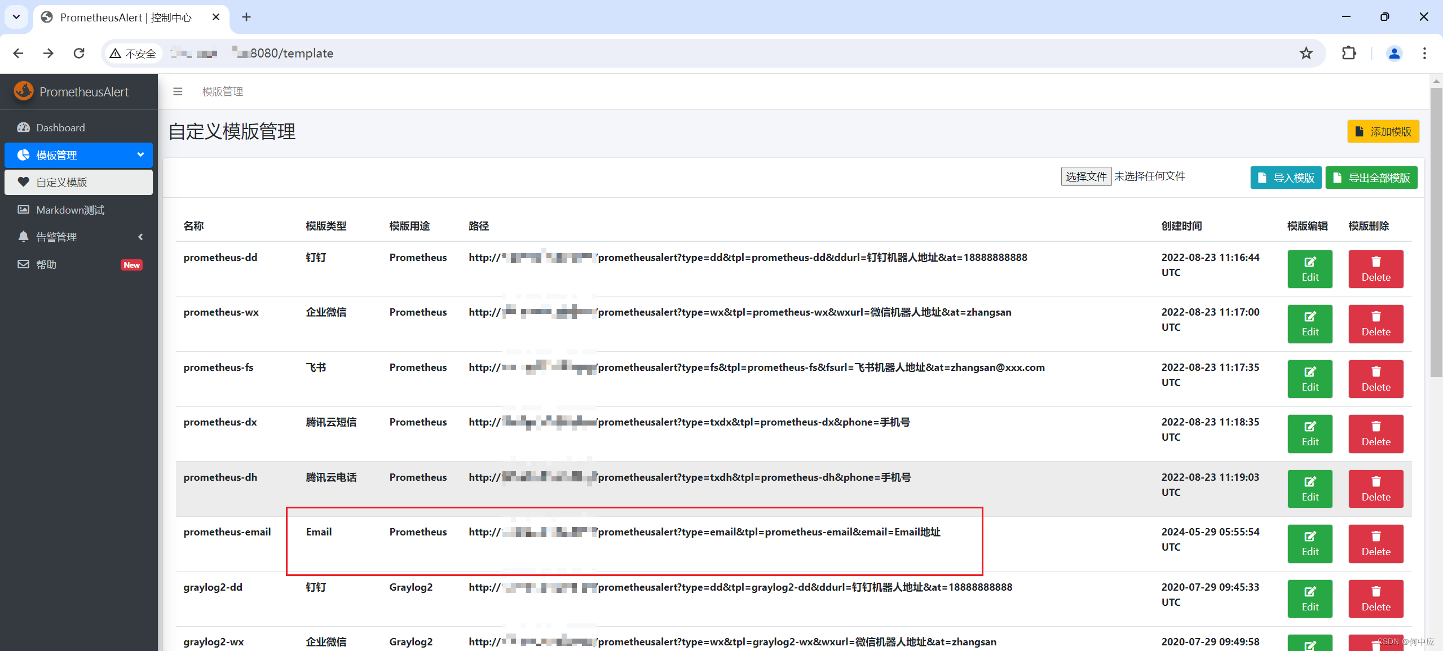The image size is (1443, 651).
Task: Select the Markdown测试 image icon in sidebar
Action: pyautogui.click(x=23, y=210)
